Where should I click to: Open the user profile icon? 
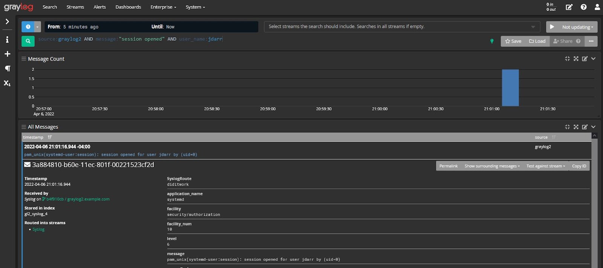point(597,7)
